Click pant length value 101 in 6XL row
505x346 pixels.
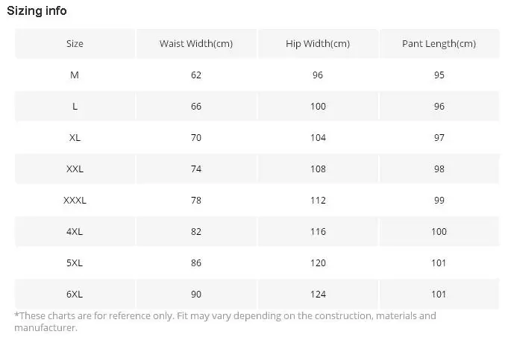coord(439,294)
